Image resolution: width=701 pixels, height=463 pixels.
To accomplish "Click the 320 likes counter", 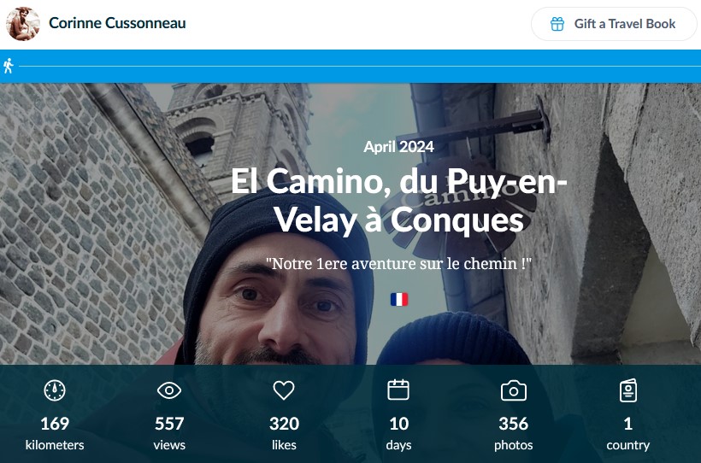I will click(x=284, y=433).
